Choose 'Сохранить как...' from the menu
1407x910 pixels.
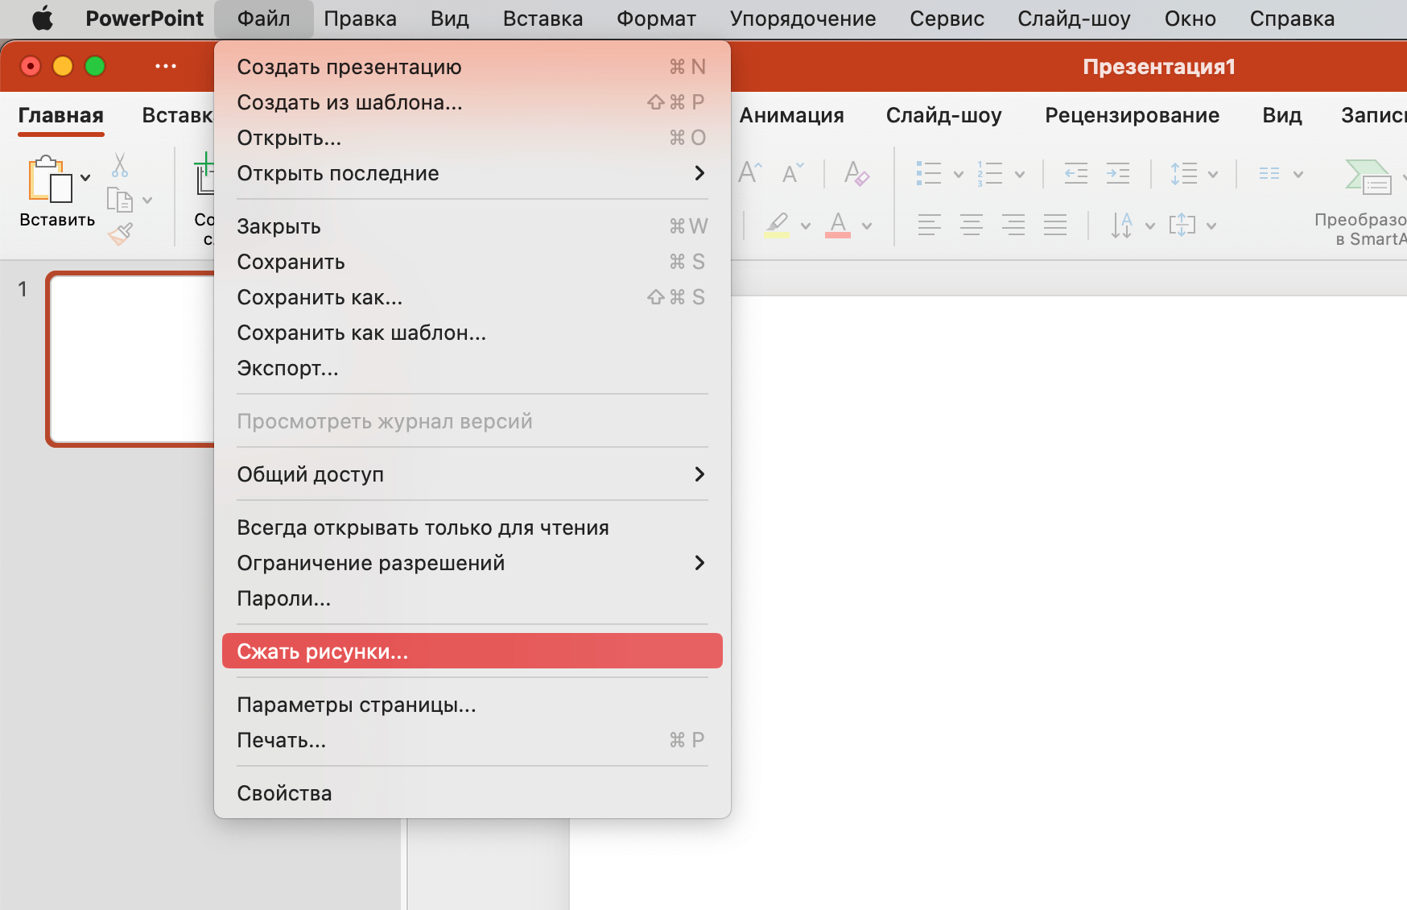click(320, 297)
